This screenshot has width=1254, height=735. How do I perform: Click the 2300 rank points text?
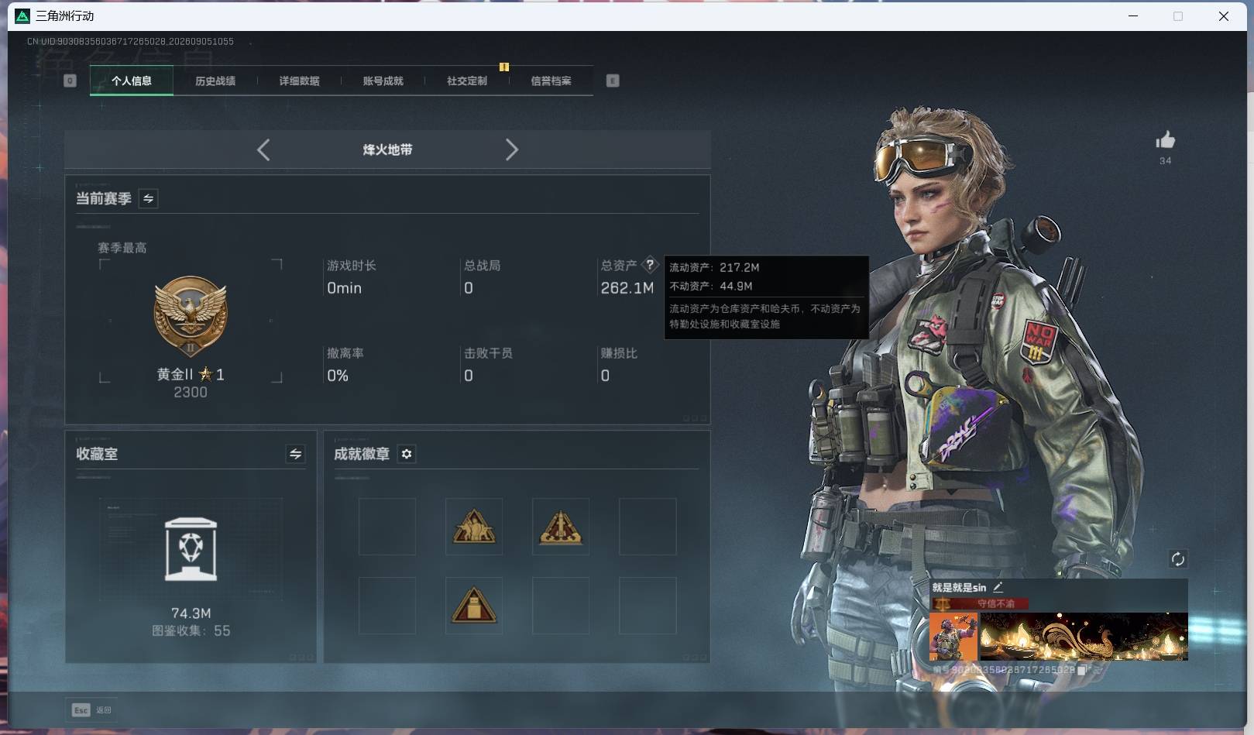[191, 393]
